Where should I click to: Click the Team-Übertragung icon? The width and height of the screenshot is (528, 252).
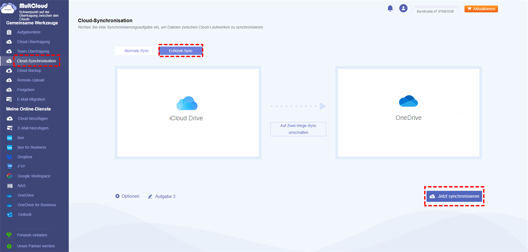(9, 51)
